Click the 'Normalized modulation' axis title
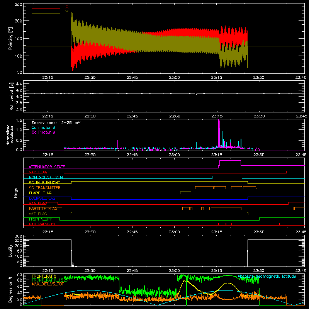Image resolution: width=309 pixels, height=309 pixels. (10, 135)
